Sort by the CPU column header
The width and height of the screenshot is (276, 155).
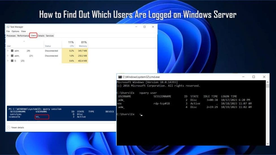pyautogui.click(x=72, y=46)
